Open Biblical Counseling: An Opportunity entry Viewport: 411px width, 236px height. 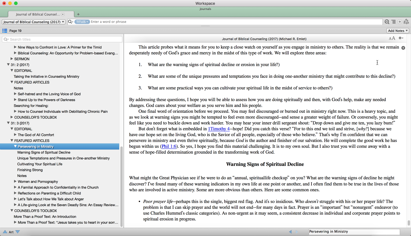click(x=68, y=53)
